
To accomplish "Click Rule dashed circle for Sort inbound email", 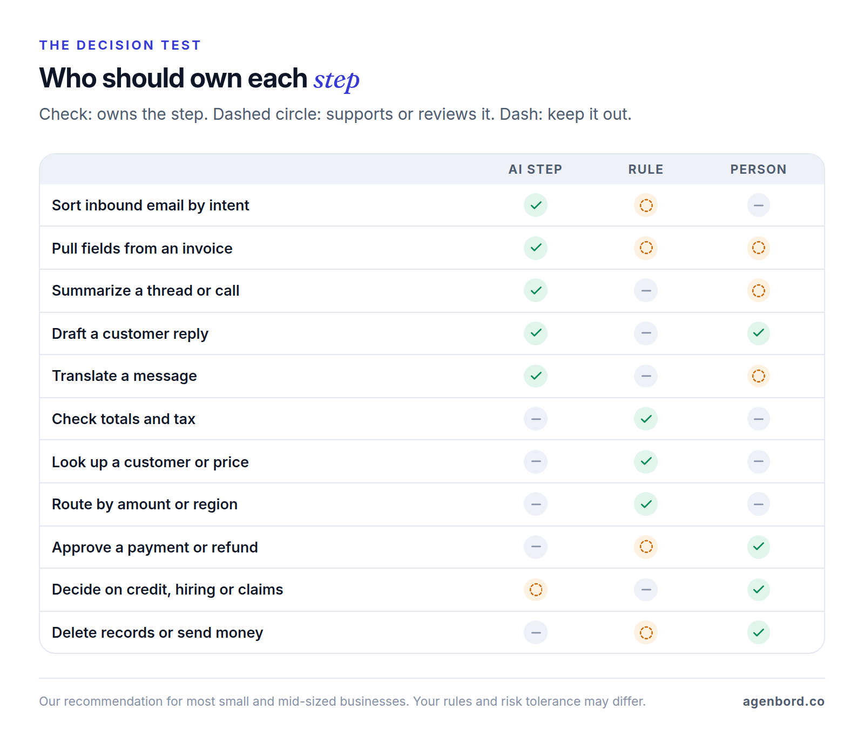I will pos(646,205).
